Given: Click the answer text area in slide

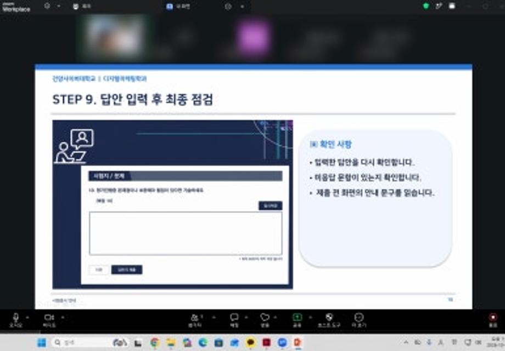Looking at the screenshot, I should [186, 233].
